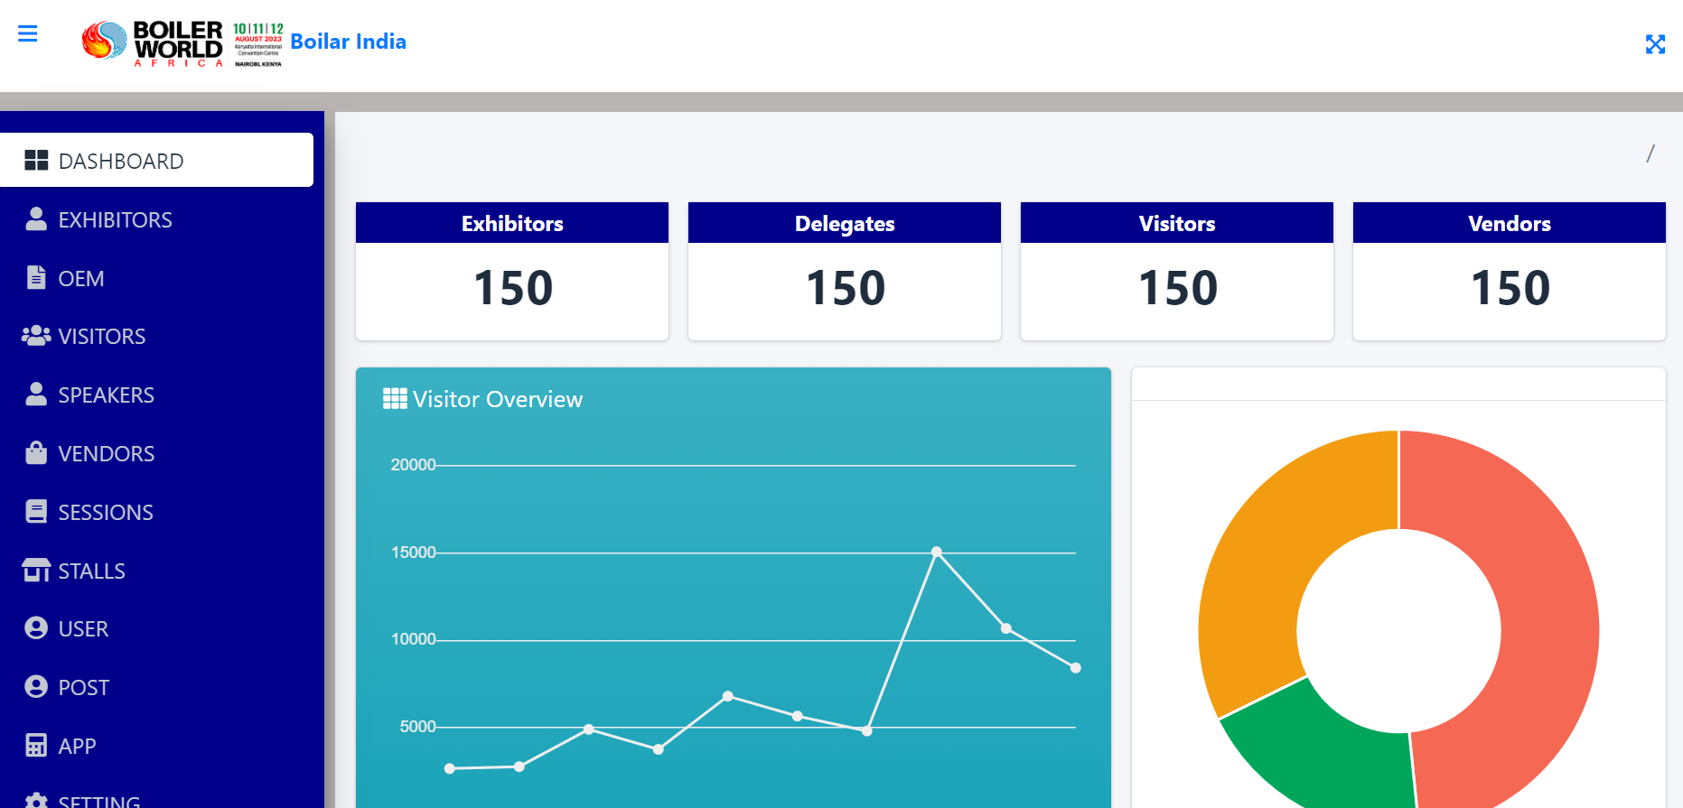Toggle the hamburger sidebar menu
This screenshot has width=1683, height=808.
[28, 34]
